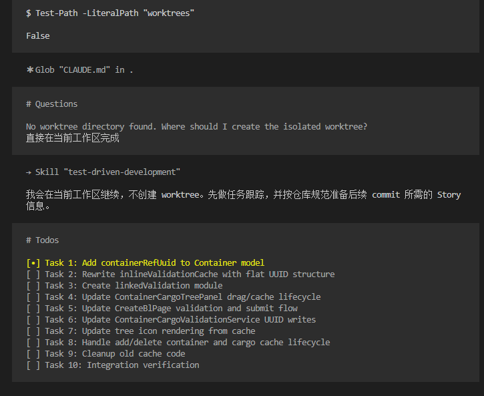This screenshot has height=396, width=484.
Task: Toggle the checkbox for Task 6 ContainerCargoValidationService
Action: click(33, 320)
